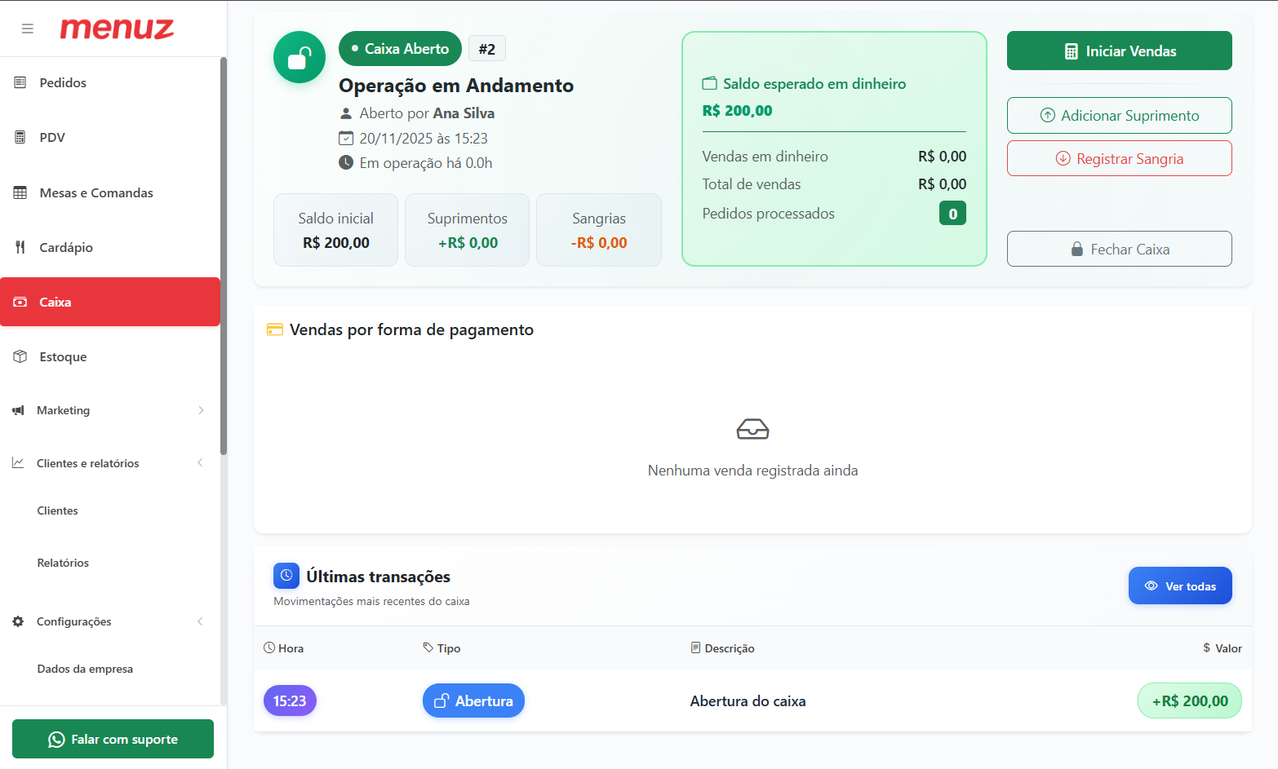Click the Total de vendas R$ 0,00 value
Screen dimensions: 1278x769
pyautogui.click(x=942, y=184)
